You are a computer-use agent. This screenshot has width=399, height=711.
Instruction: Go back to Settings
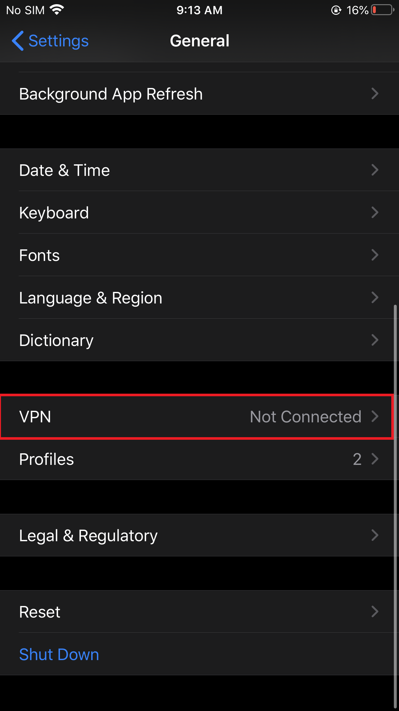point(58,41)
